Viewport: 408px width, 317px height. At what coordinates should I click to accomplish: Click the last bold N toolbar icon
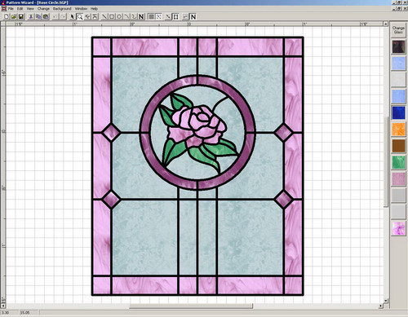[x=193, y=17]
